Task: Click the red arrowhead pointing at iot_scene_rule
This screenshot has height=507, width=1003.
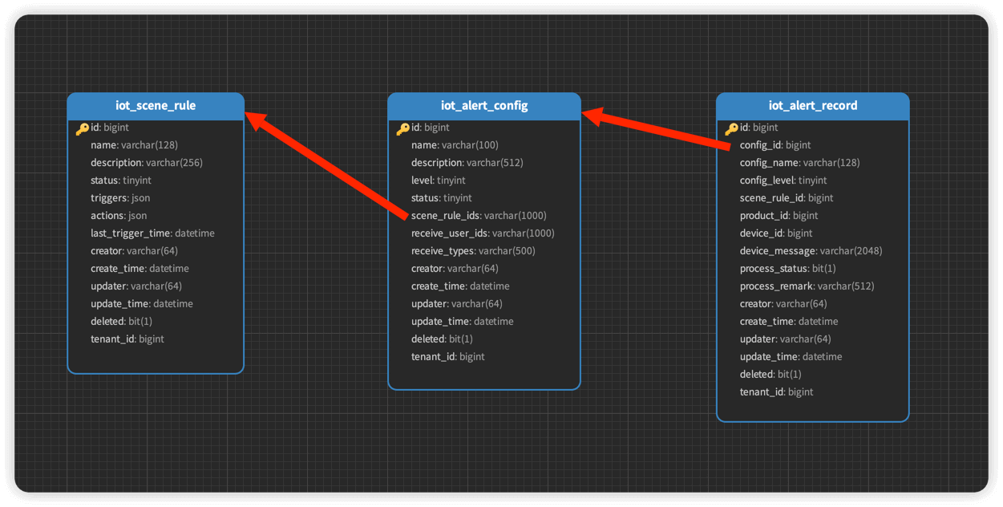Action: [257, 120]
